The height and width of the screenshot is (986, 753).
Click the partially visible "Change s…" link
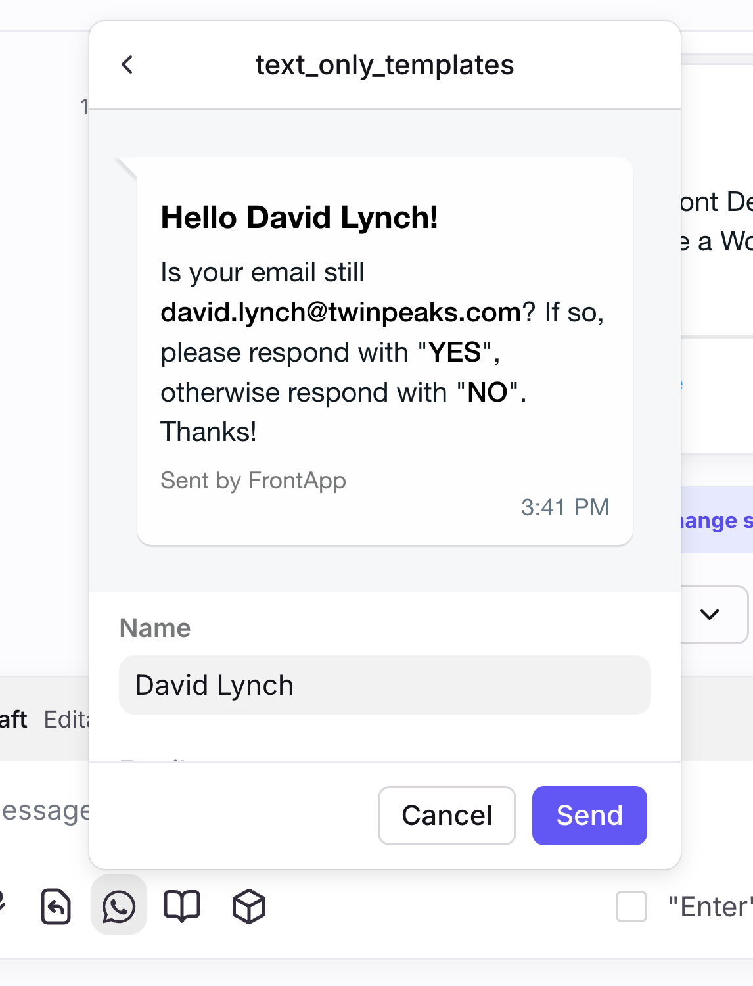coord(715,521)
